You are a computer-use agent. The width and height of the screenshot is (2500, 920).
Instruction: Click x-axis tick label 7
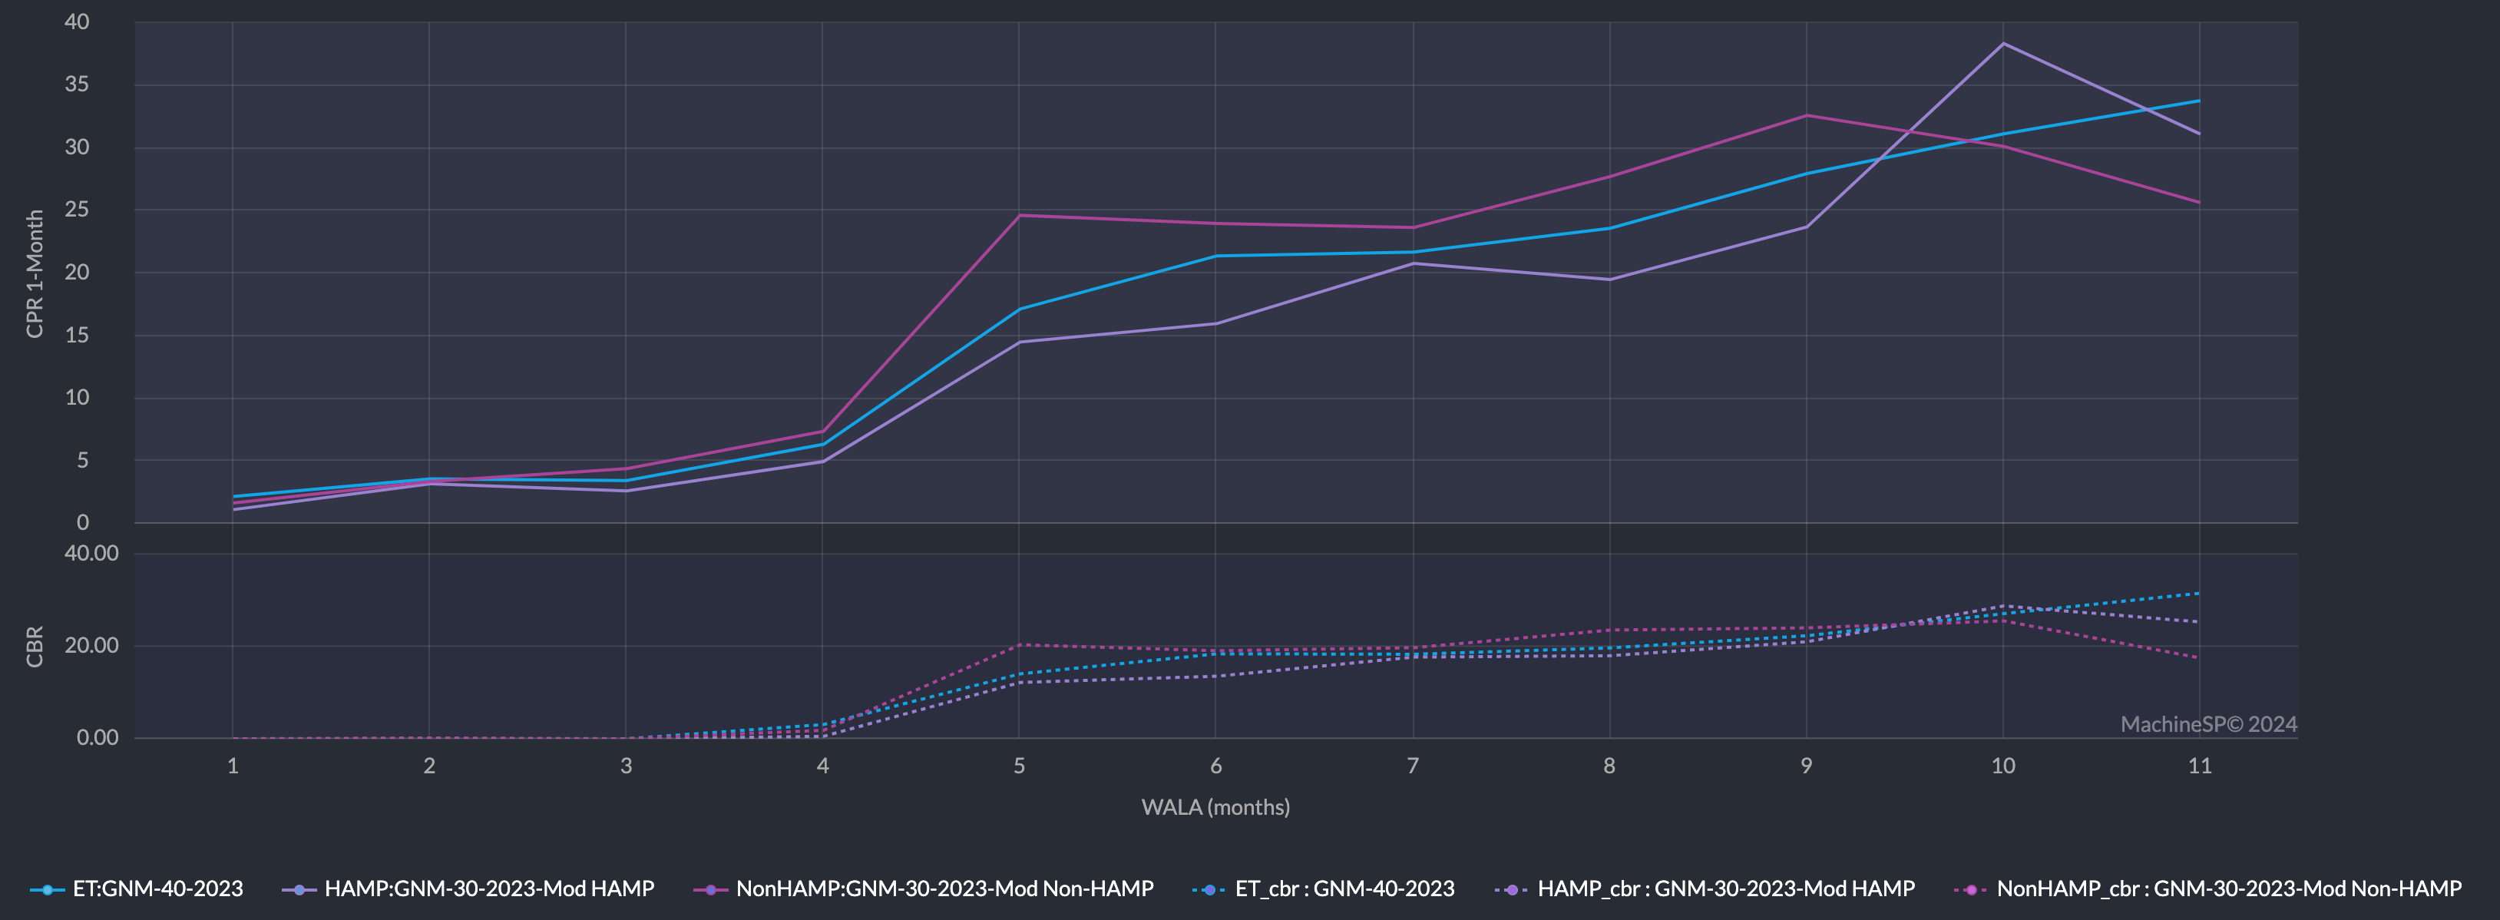1412,766
